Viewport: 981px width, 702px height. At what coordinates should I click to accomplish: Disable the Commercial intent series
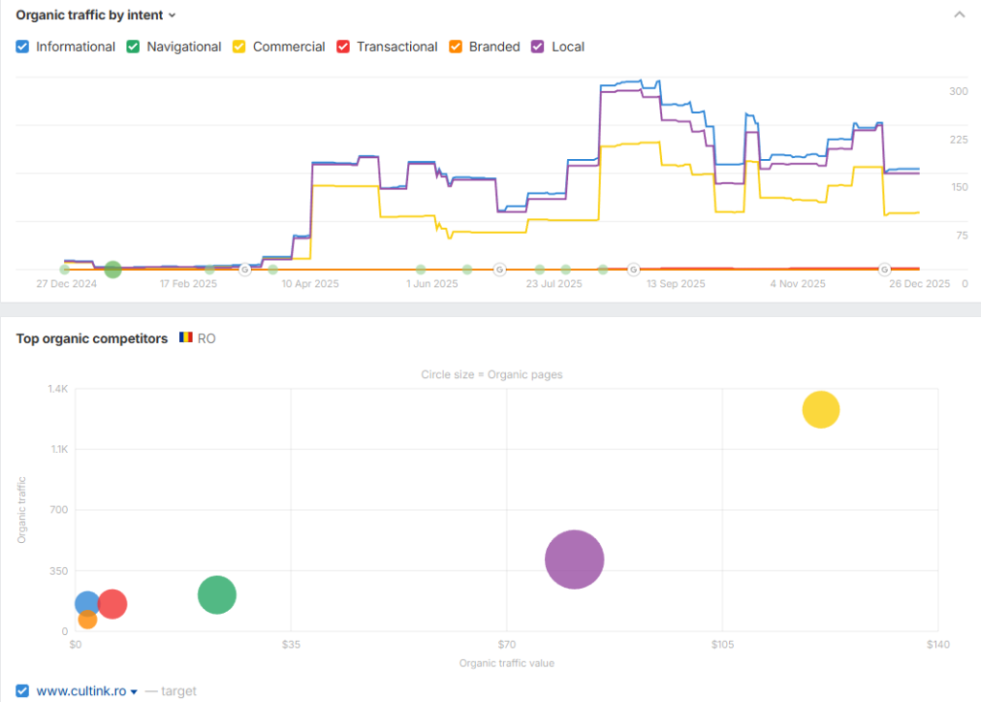(240, 47)
